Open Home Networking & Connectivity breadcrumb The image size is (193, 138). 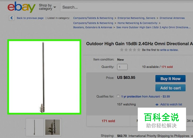point(137,23)
